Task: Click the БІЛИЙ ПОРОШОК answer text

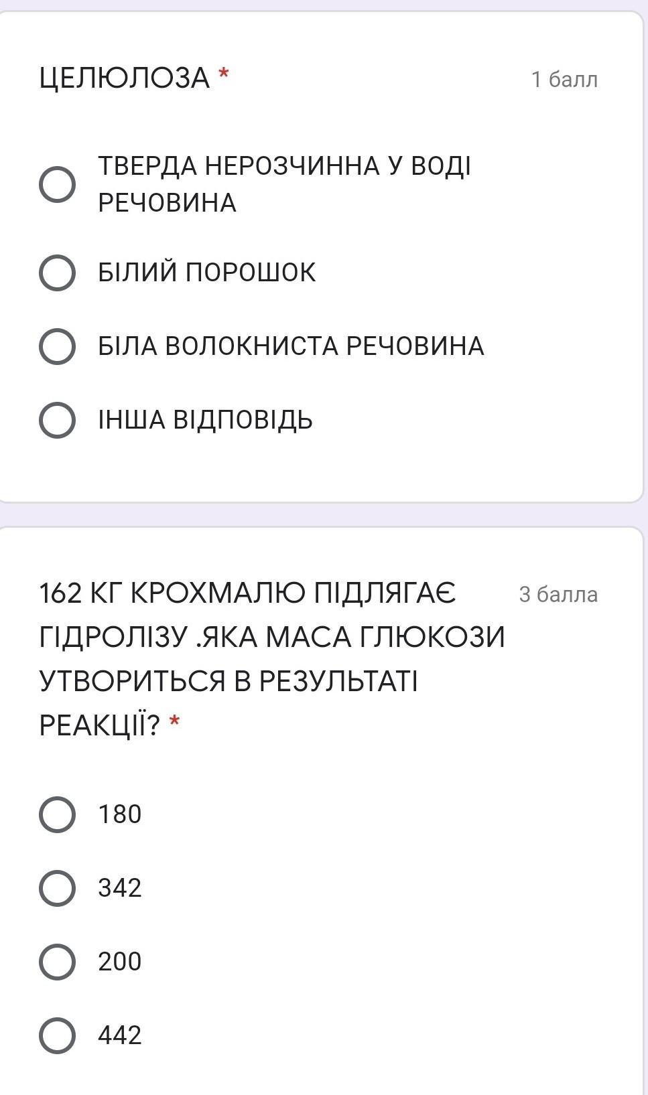Action: pyautogui.click(x=206, y=273)
